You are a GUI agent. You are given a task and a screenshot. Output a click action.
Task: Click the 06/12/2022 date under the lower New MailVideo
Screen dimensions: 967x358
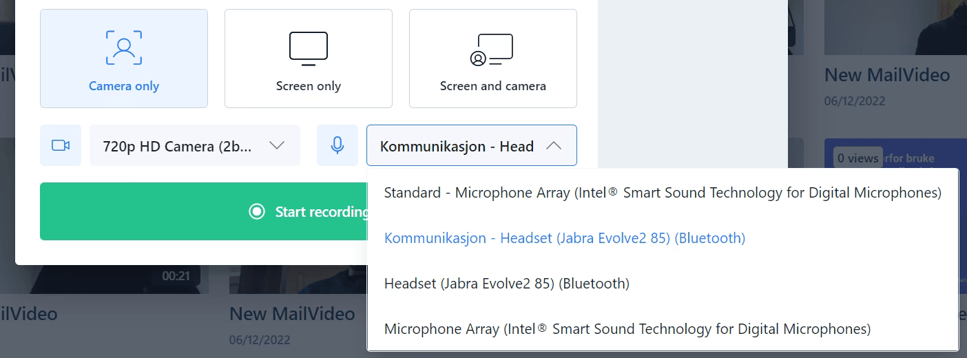point(260,340)
